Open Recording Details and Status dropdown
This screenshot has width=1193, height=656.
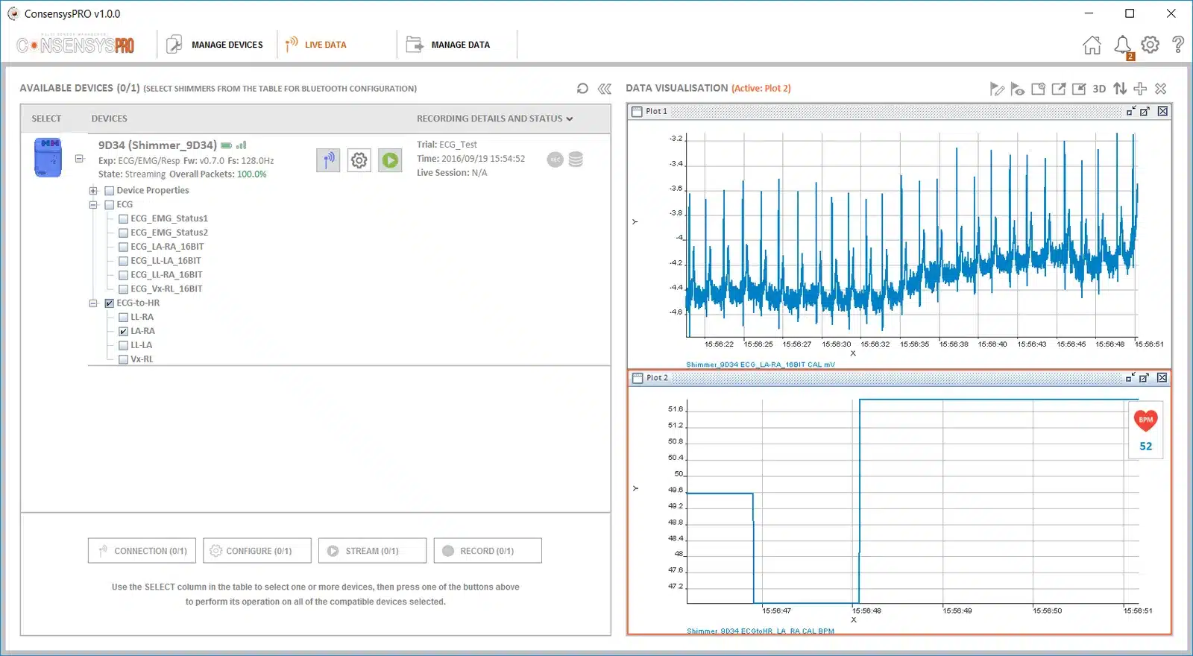[495, 119]
